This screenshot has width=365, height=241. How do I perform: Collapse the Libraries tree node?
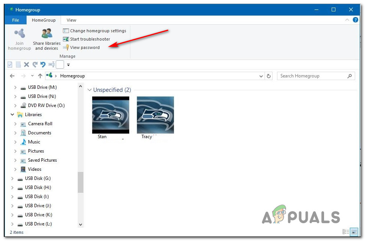click(x=13, y=115)
